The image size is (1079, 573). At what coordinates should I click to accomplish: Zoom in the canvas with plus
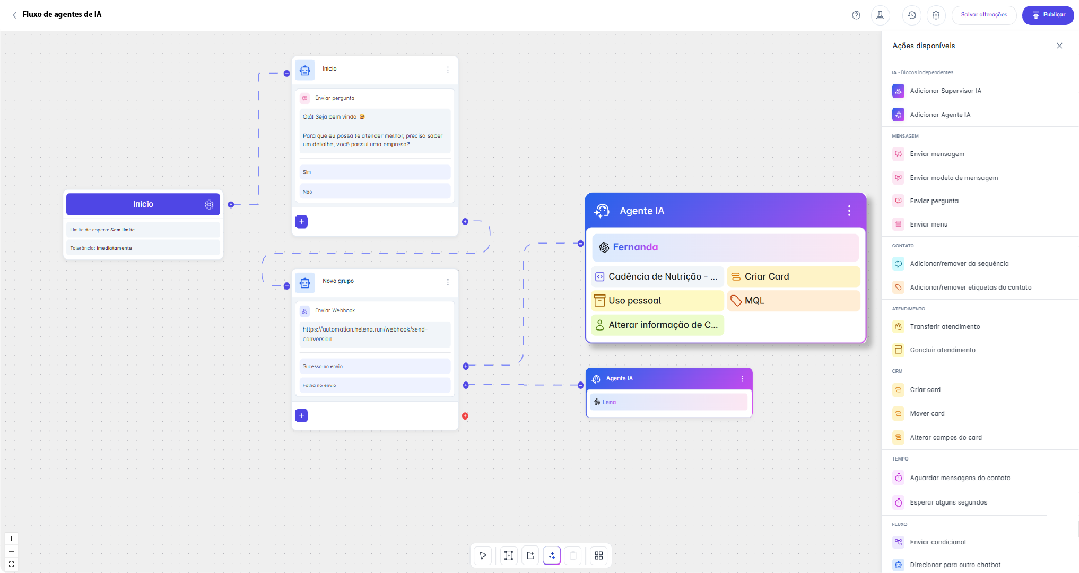coord(11,539)
